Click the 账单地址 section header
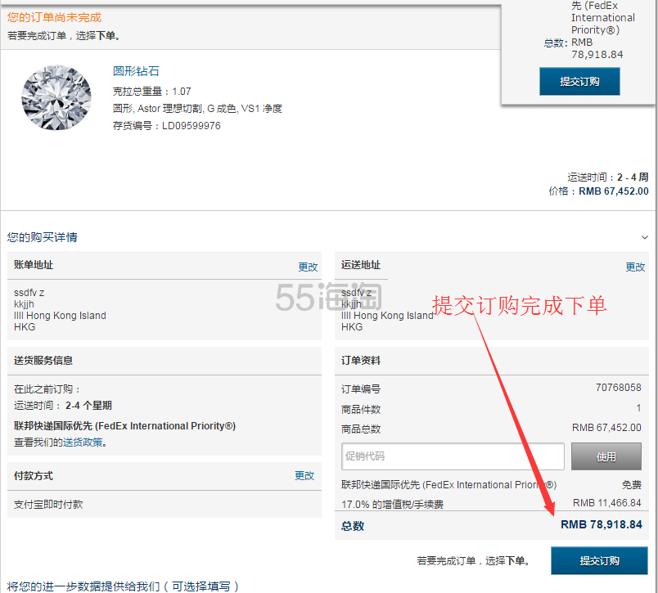This screenshot has width=658, height=593. (x=34, y=265)
